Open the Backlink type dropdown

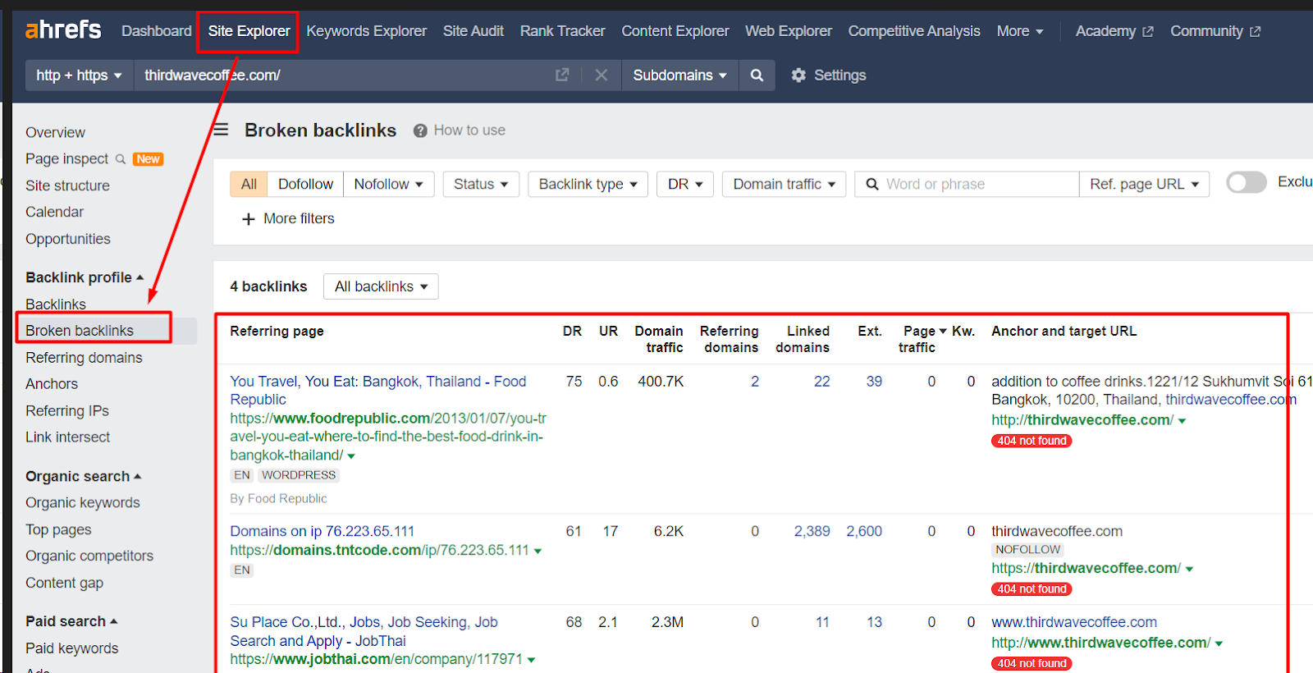588,184
